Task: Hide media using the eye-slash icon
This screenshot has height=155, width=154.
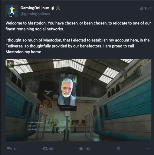Action: coord(10,64)
